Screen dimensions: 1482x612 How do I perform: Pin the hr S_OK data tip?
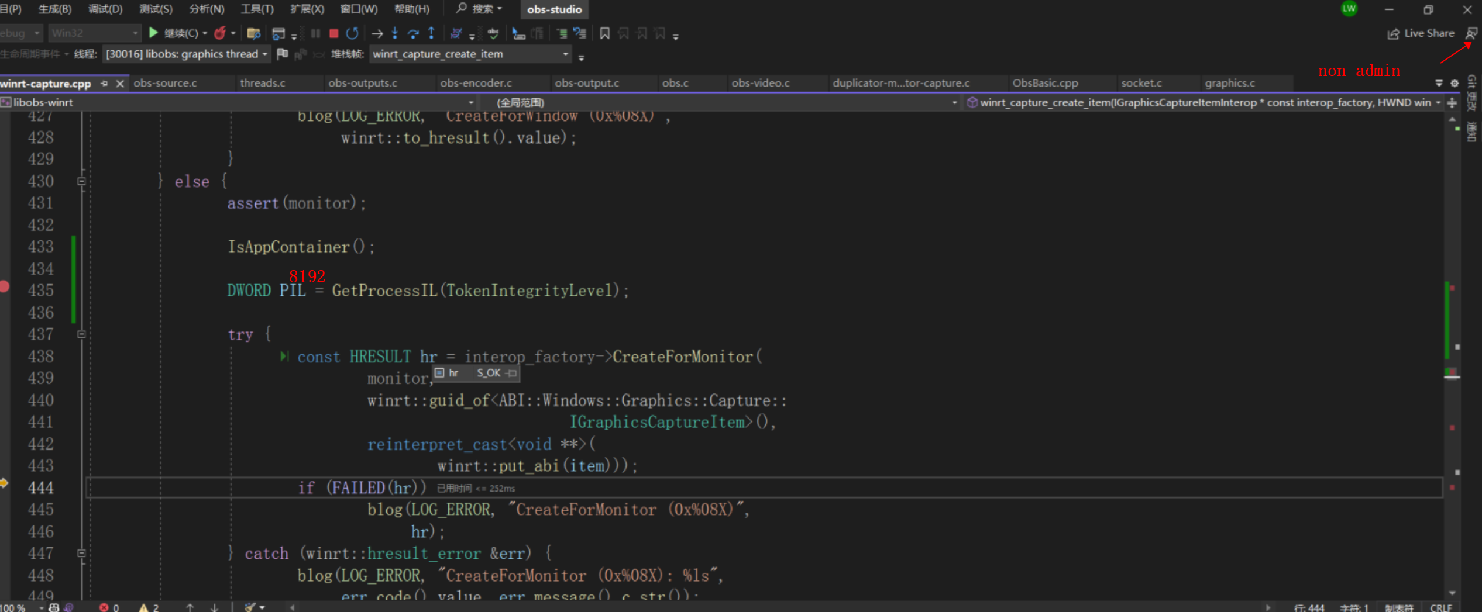click(x=513, y=373)
